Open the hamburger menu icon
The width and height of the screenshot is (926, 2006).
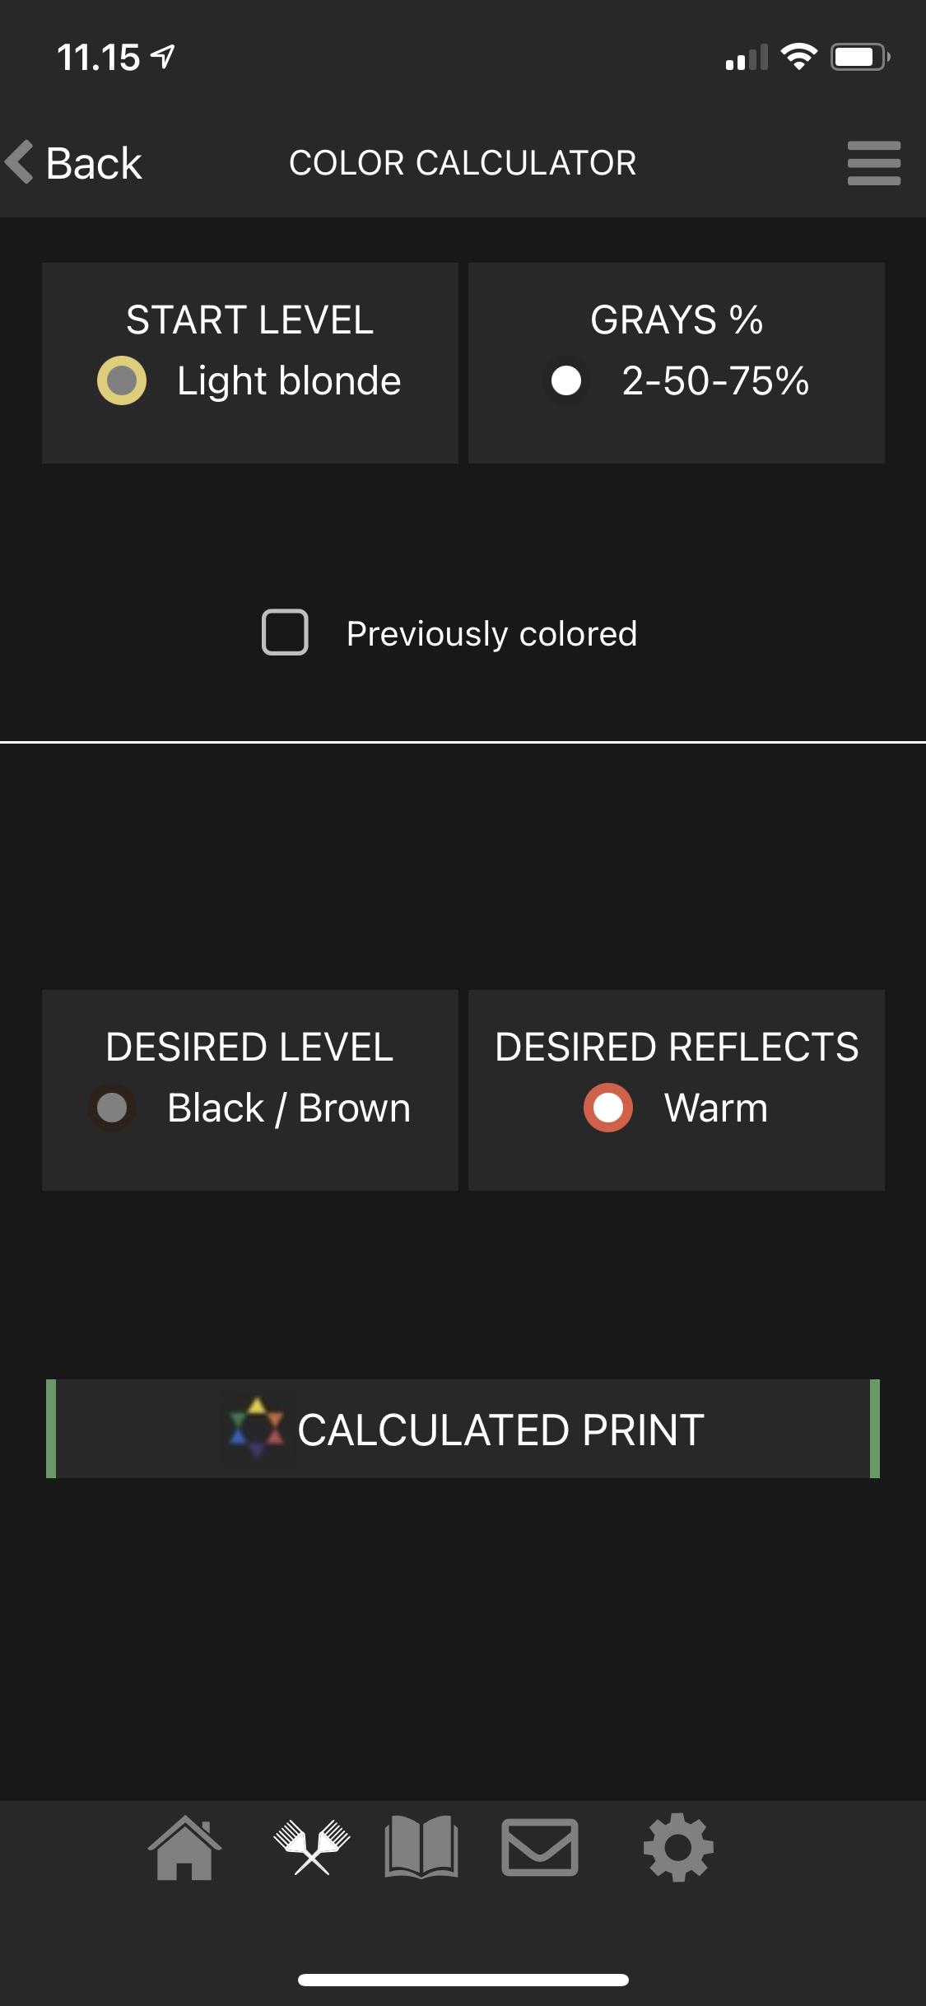[873, 163]
